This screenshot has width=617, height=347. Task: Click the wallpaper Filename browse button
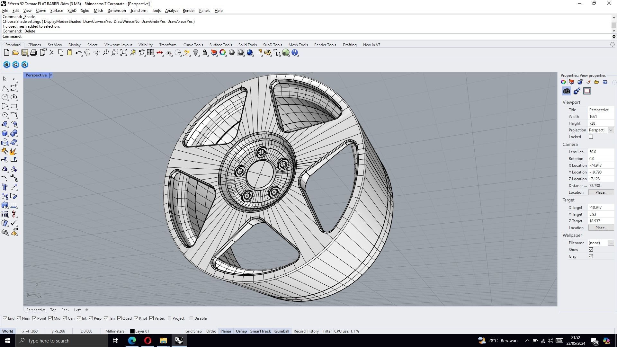tap(611, 243)
